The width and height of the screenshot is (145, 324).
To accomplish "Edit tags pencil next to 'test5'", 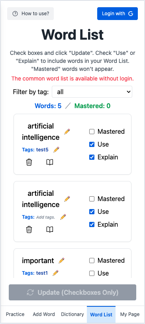I will [x=56, y=150].
